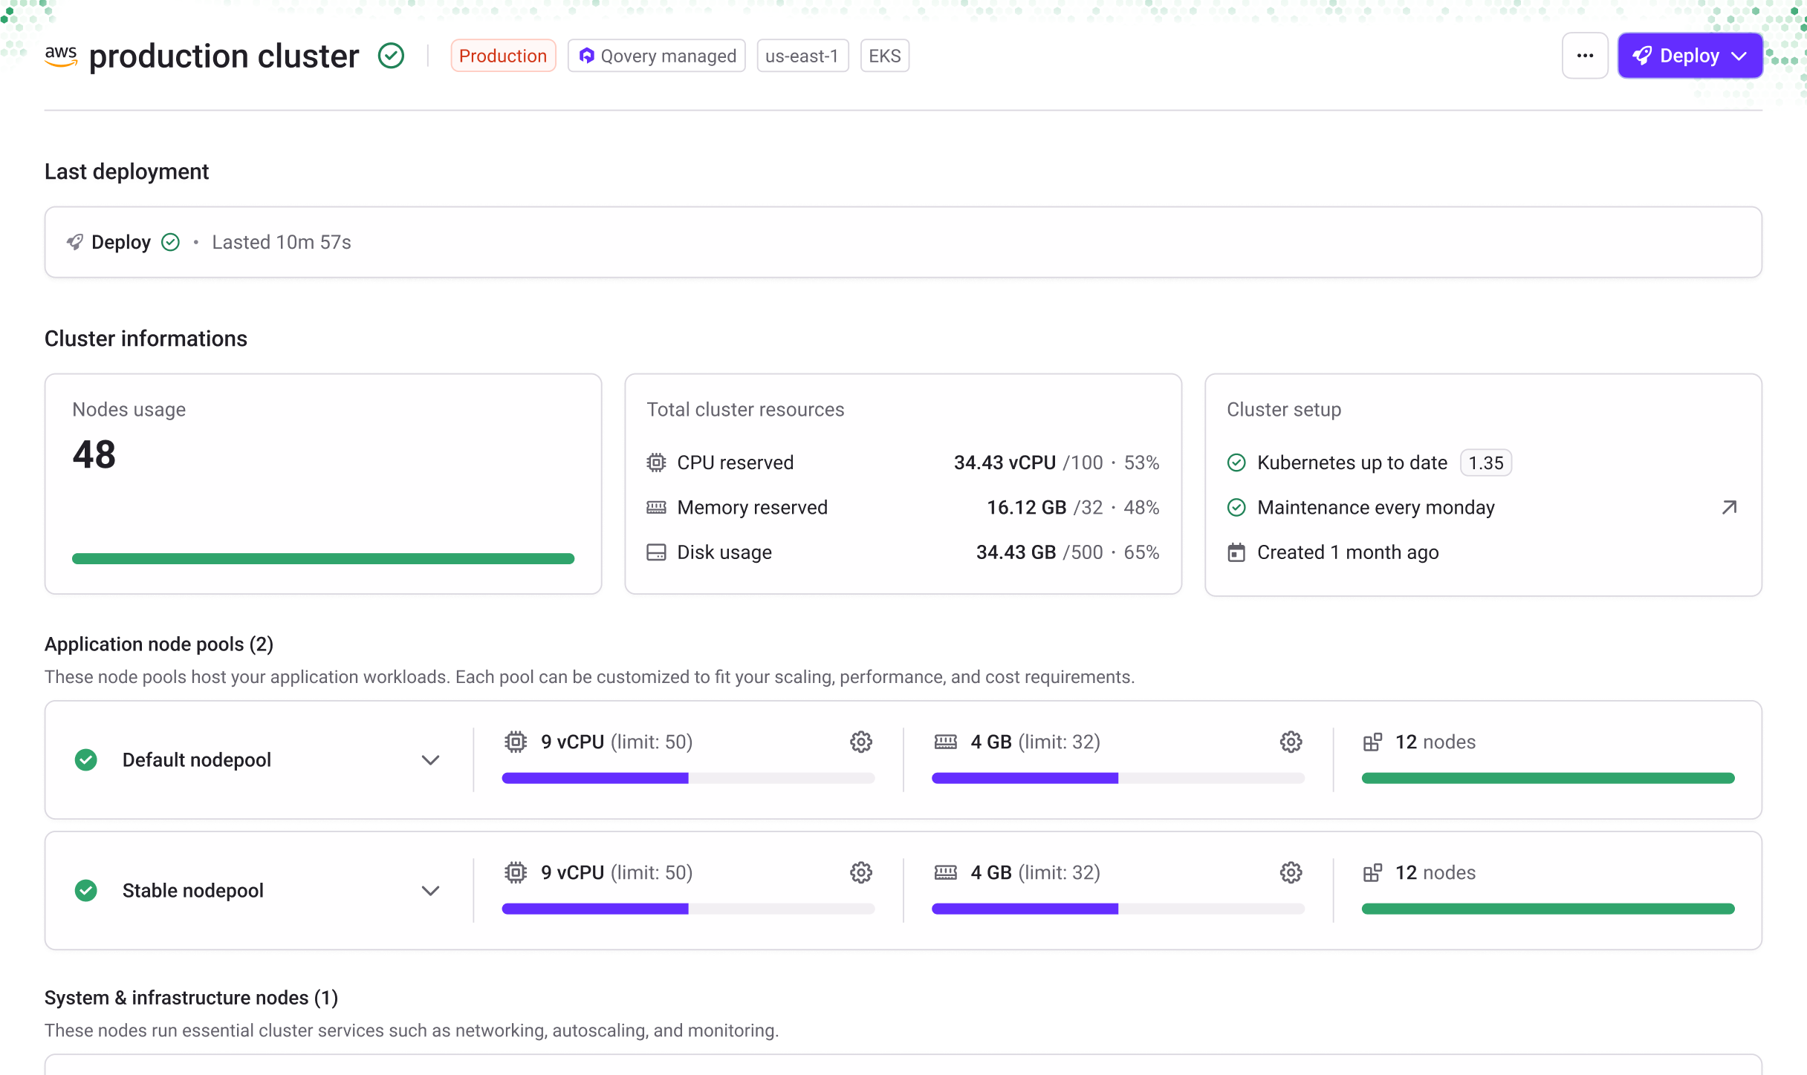Click the Stable nodepool nodes icon
The height and width of the screenshot is (1075, 1807).
(1373, 872)
